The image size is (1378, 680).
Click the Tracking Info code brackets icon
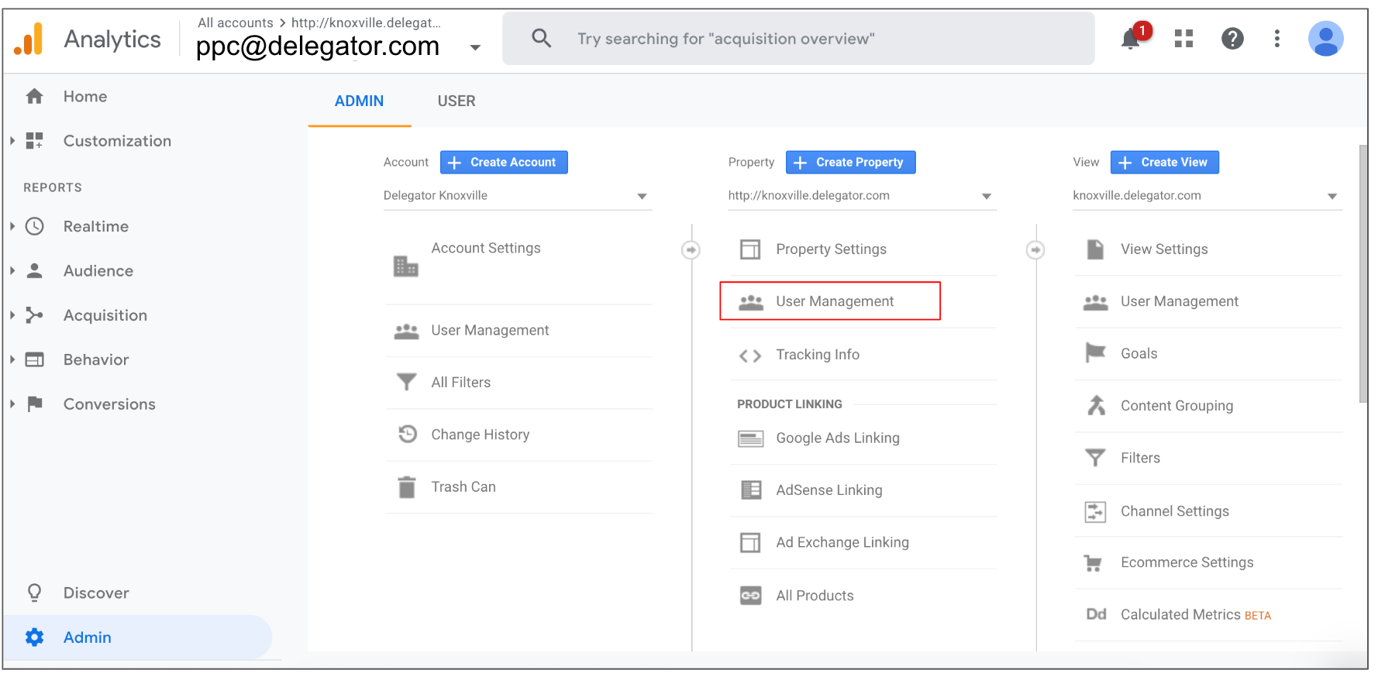coord(750,355)
